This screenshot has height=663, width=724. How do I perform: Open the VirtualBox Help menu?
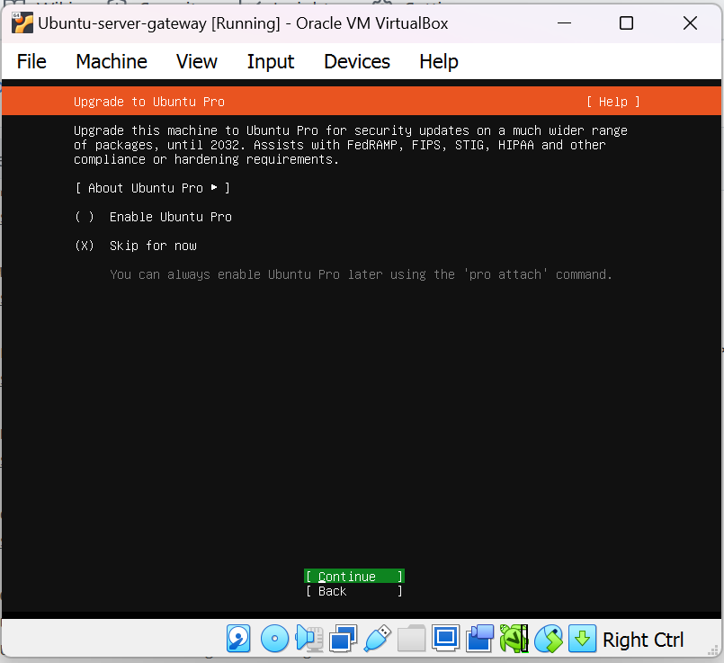[439, 61]
